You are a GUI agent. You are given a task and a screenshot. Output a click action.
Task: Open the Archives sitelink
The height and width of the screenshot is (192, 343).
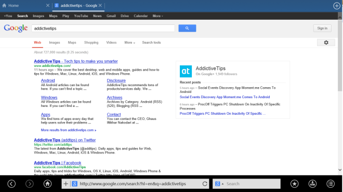click(114, 98)
